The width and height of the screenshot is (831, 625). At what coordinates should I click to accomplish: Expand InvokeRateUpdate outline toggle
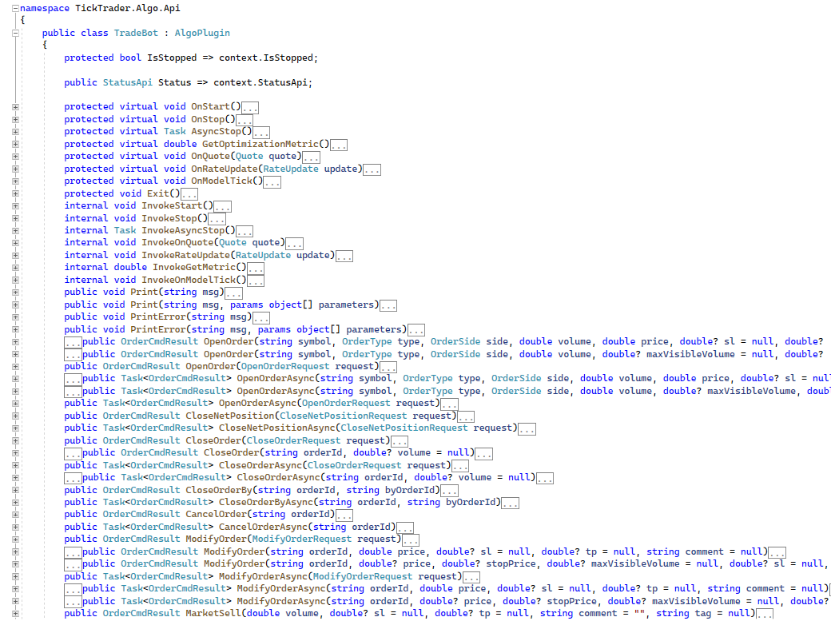[x=15, y=256]
